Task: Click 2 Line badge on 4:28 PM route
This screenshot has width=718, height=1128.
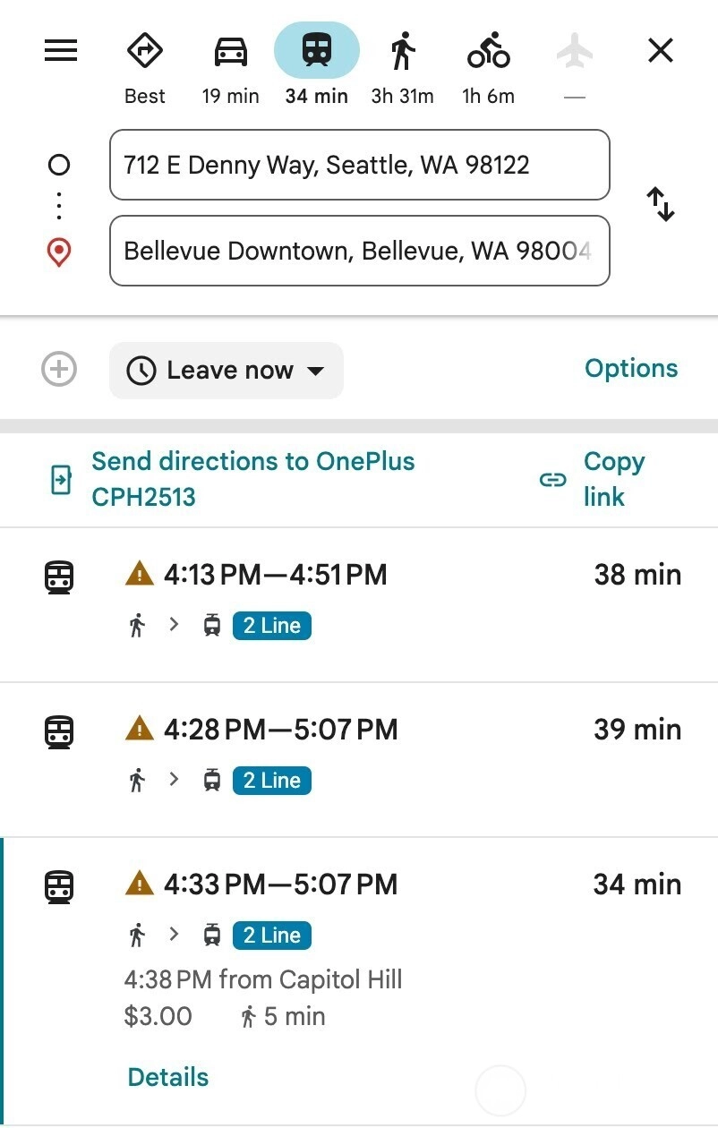Action: pyautogui.click(x=272, y=781)
